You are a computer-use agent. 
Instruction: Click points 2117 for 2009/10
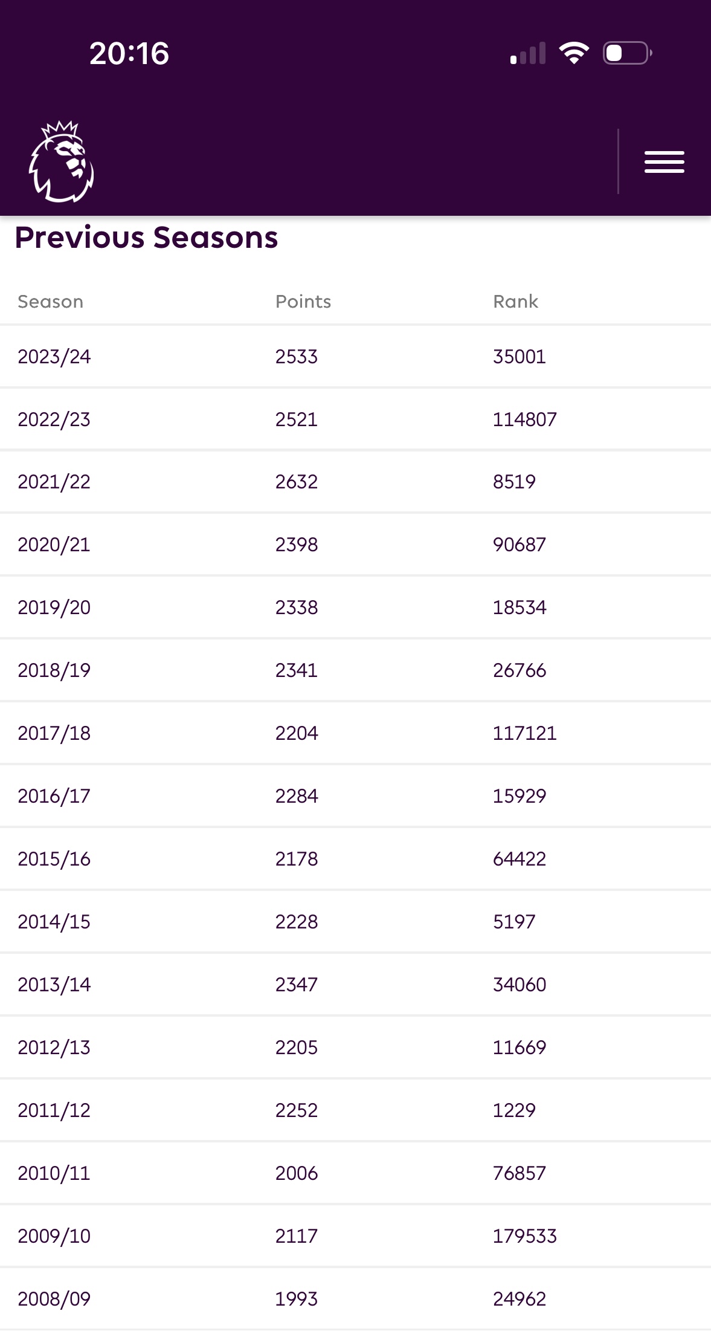(x=297, y=1236)
